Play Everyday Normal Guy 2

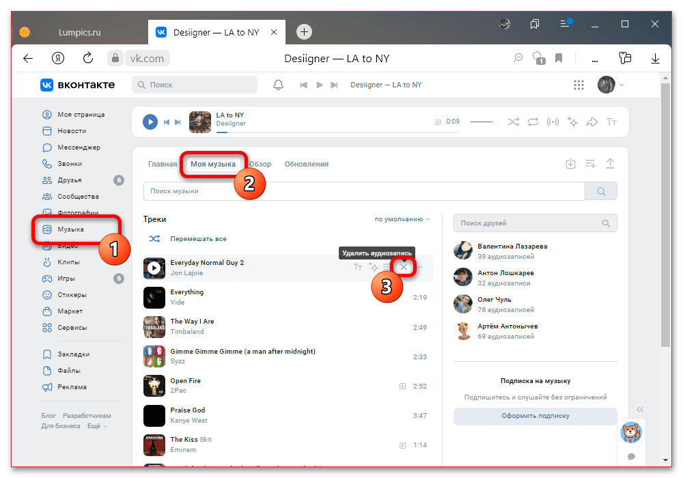pyautogui.click(x=154, y=268)
